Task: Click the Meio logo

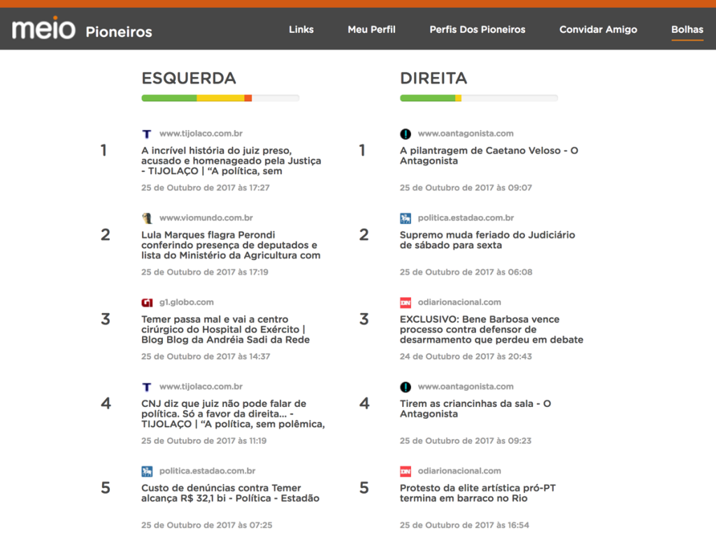Action: (44, 28)
